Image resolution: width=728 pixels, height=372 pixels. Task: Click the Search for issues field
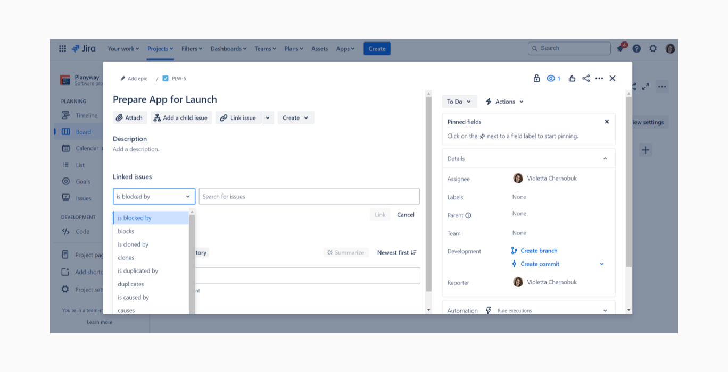pos(309,197)
